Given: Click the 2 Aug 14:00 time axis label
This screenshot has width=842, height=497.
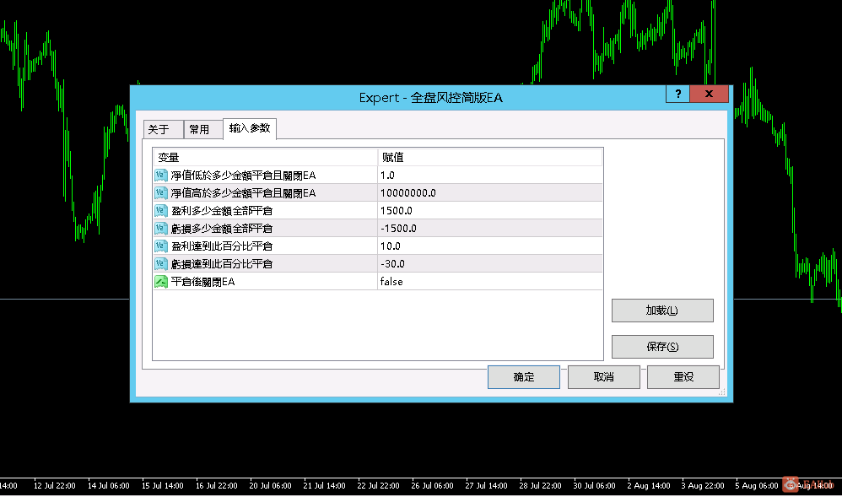Looking at the screenshot, I should click(x=649, y=486).
